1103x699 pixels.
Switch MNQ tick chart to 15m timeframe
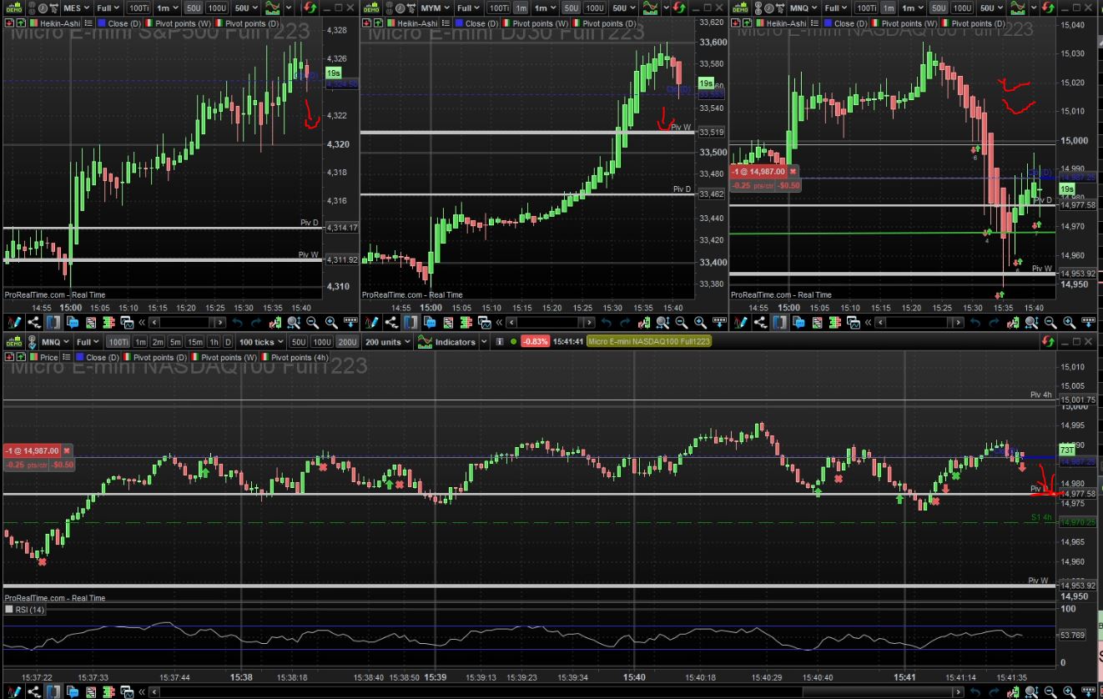point(194,342)
